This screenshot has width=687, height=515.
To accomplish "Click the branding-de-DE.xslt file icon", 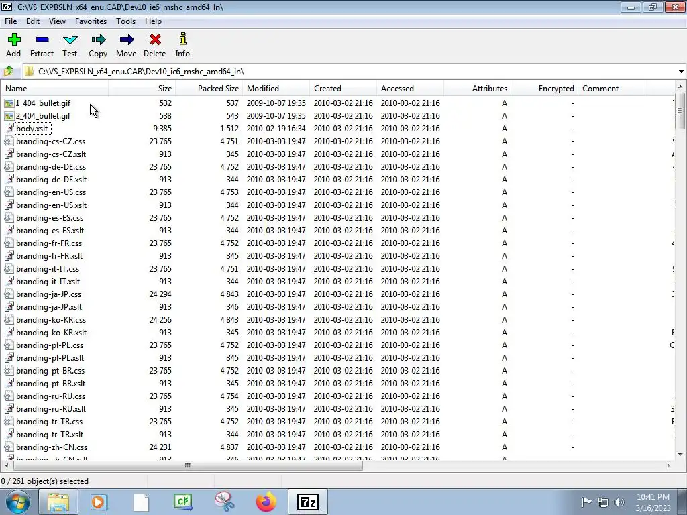I will pos(9,180).
